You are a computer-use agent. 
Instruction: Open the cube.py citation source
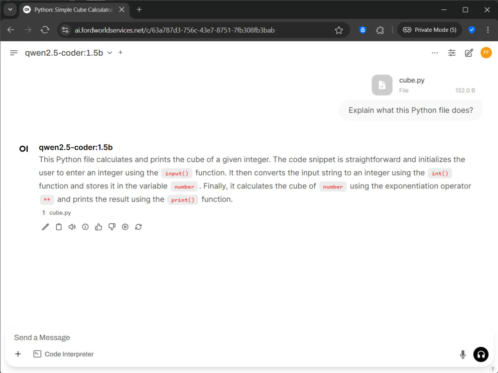(x=56, y=213)
